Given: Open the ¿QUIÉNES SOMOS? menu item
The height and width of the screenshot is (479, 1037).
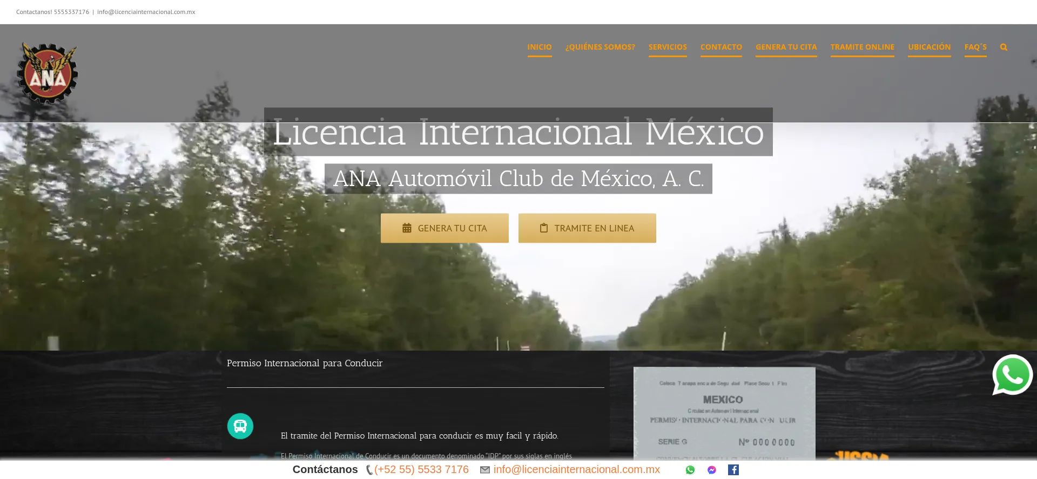Looking at the screenshot, I should point(600,47).
